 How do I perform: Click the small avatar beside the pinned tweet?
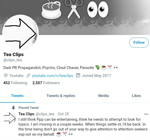(9, 118)
